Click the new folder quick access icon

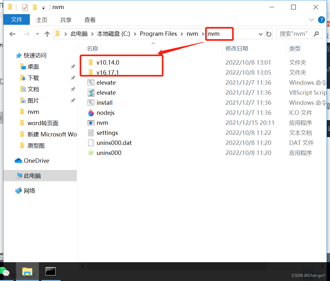click(x=35, y=7)
